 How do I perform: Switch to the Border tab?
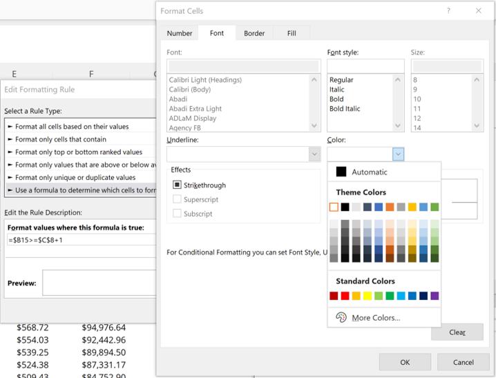tap(254, 33)
